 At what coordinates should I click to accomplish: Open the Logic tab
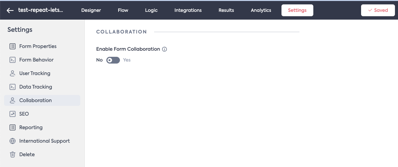pos(151,10)
